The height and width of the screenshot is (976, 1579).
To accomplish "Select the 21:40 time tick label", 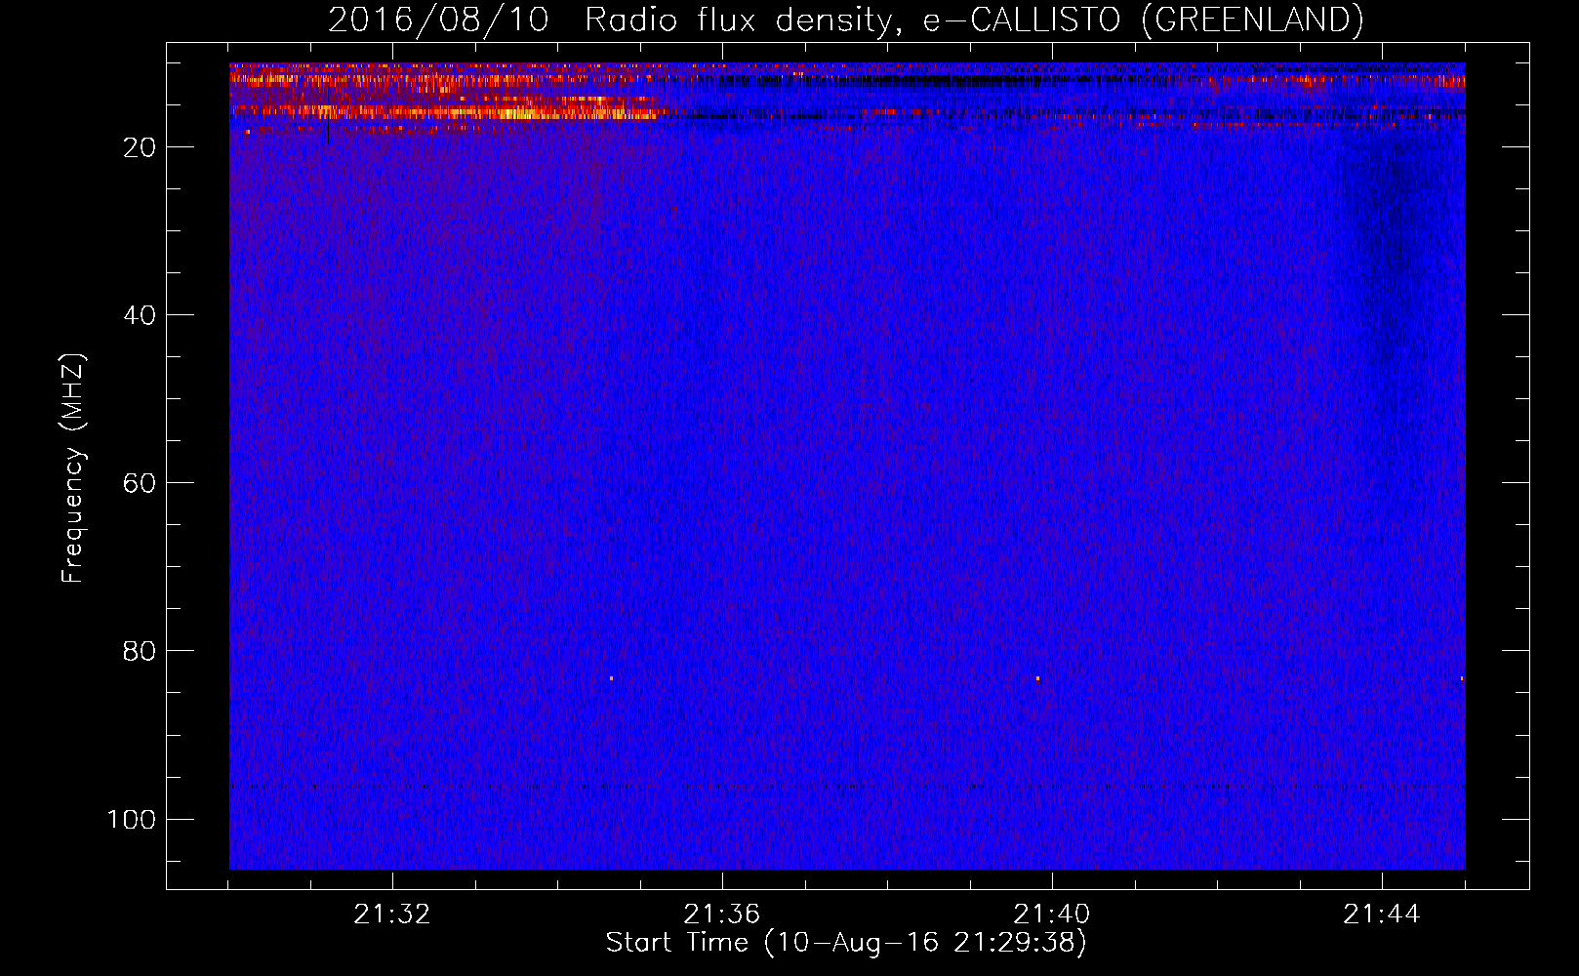I will point(1052,914).
